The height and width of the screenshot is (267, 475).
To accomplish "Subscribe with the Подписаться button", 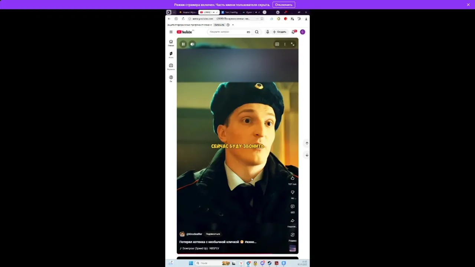I will click(x=213, y=234).
